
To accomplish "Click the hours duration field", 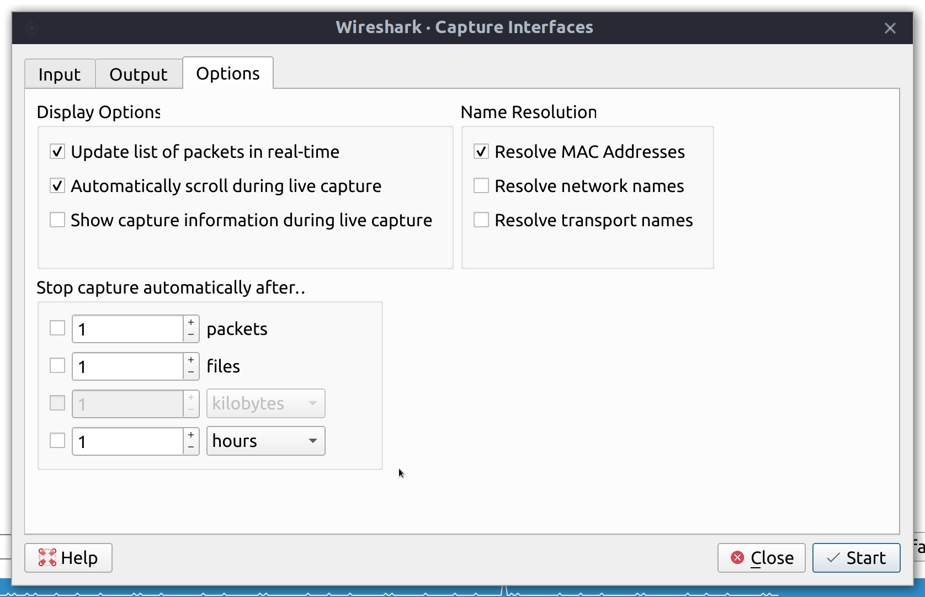I will click(128, 441).
